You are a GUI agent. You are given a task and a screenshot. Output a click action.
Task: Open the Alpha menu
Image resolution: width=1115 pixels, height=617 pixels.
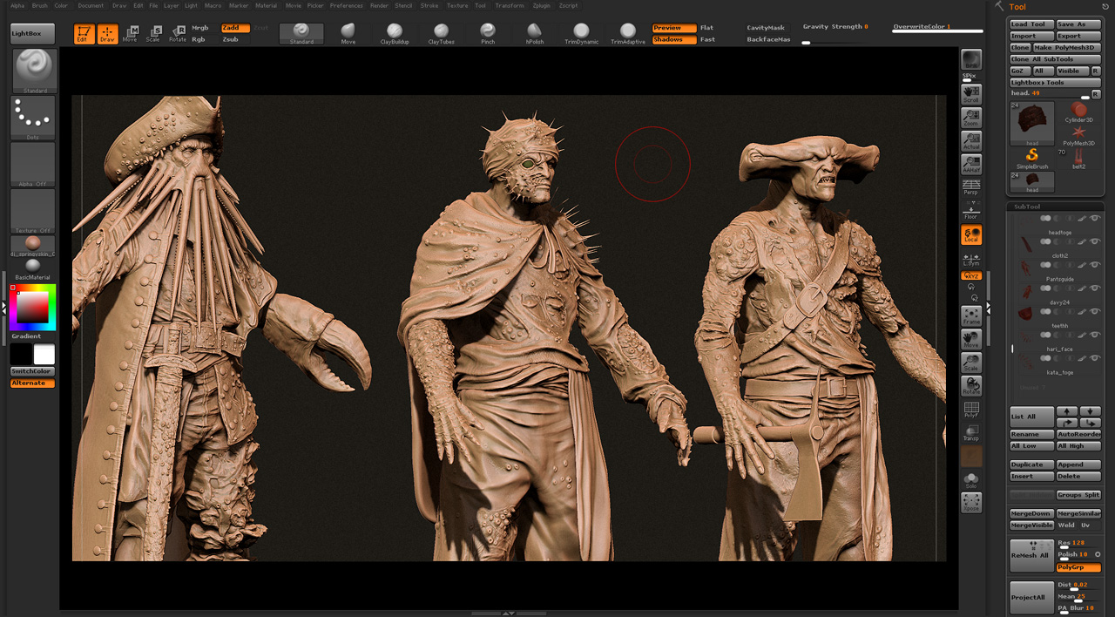[x=17, y=5]
